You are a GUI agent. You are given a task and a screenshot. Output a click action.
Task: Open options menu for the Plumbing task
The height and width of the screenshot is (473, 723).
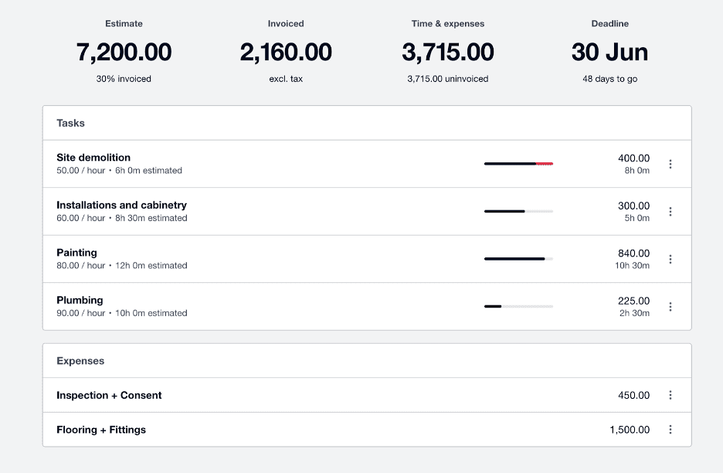pyautogui.click(x=670, y=306)
